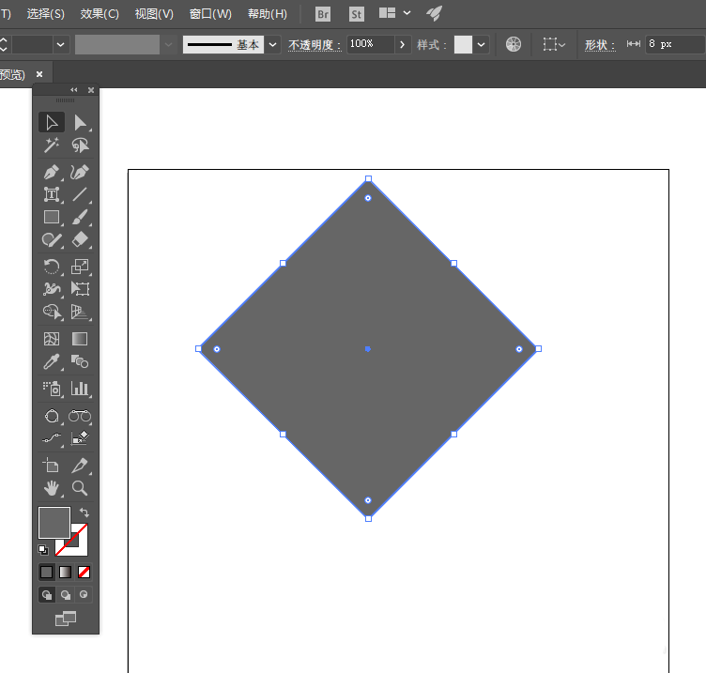
Task: Click the gray fill color swatch
Action: coord(54,522)
